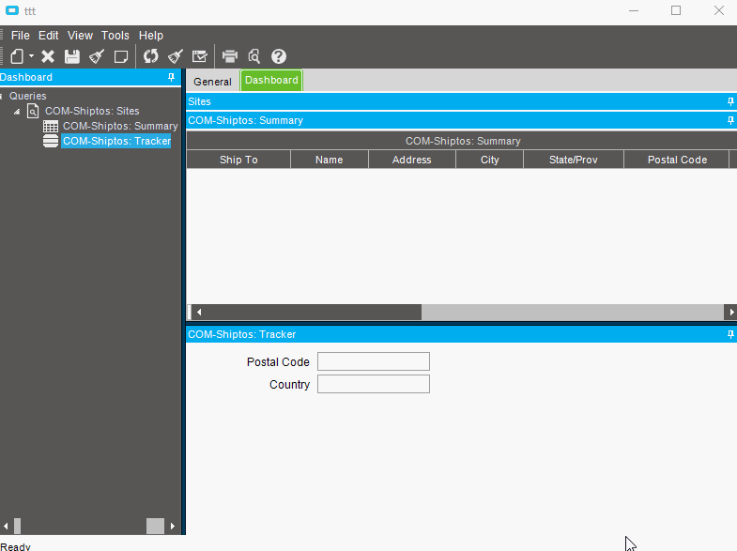Sort by the Name column header
737x551 pixels.
pyautogui.click(x=329, y=160)
